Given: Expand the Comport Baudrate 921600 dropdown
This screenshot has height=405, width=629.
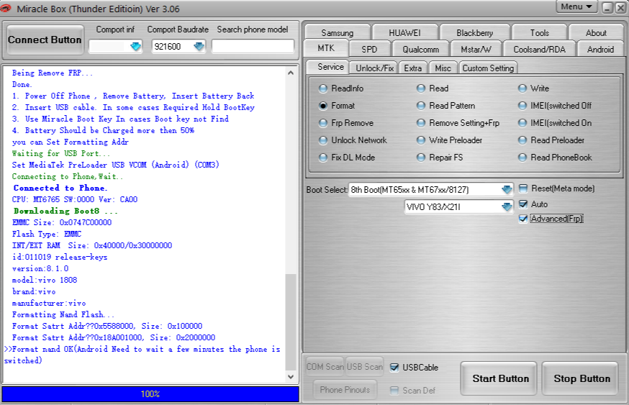Looking at the screenshot, I should (199, 47).
